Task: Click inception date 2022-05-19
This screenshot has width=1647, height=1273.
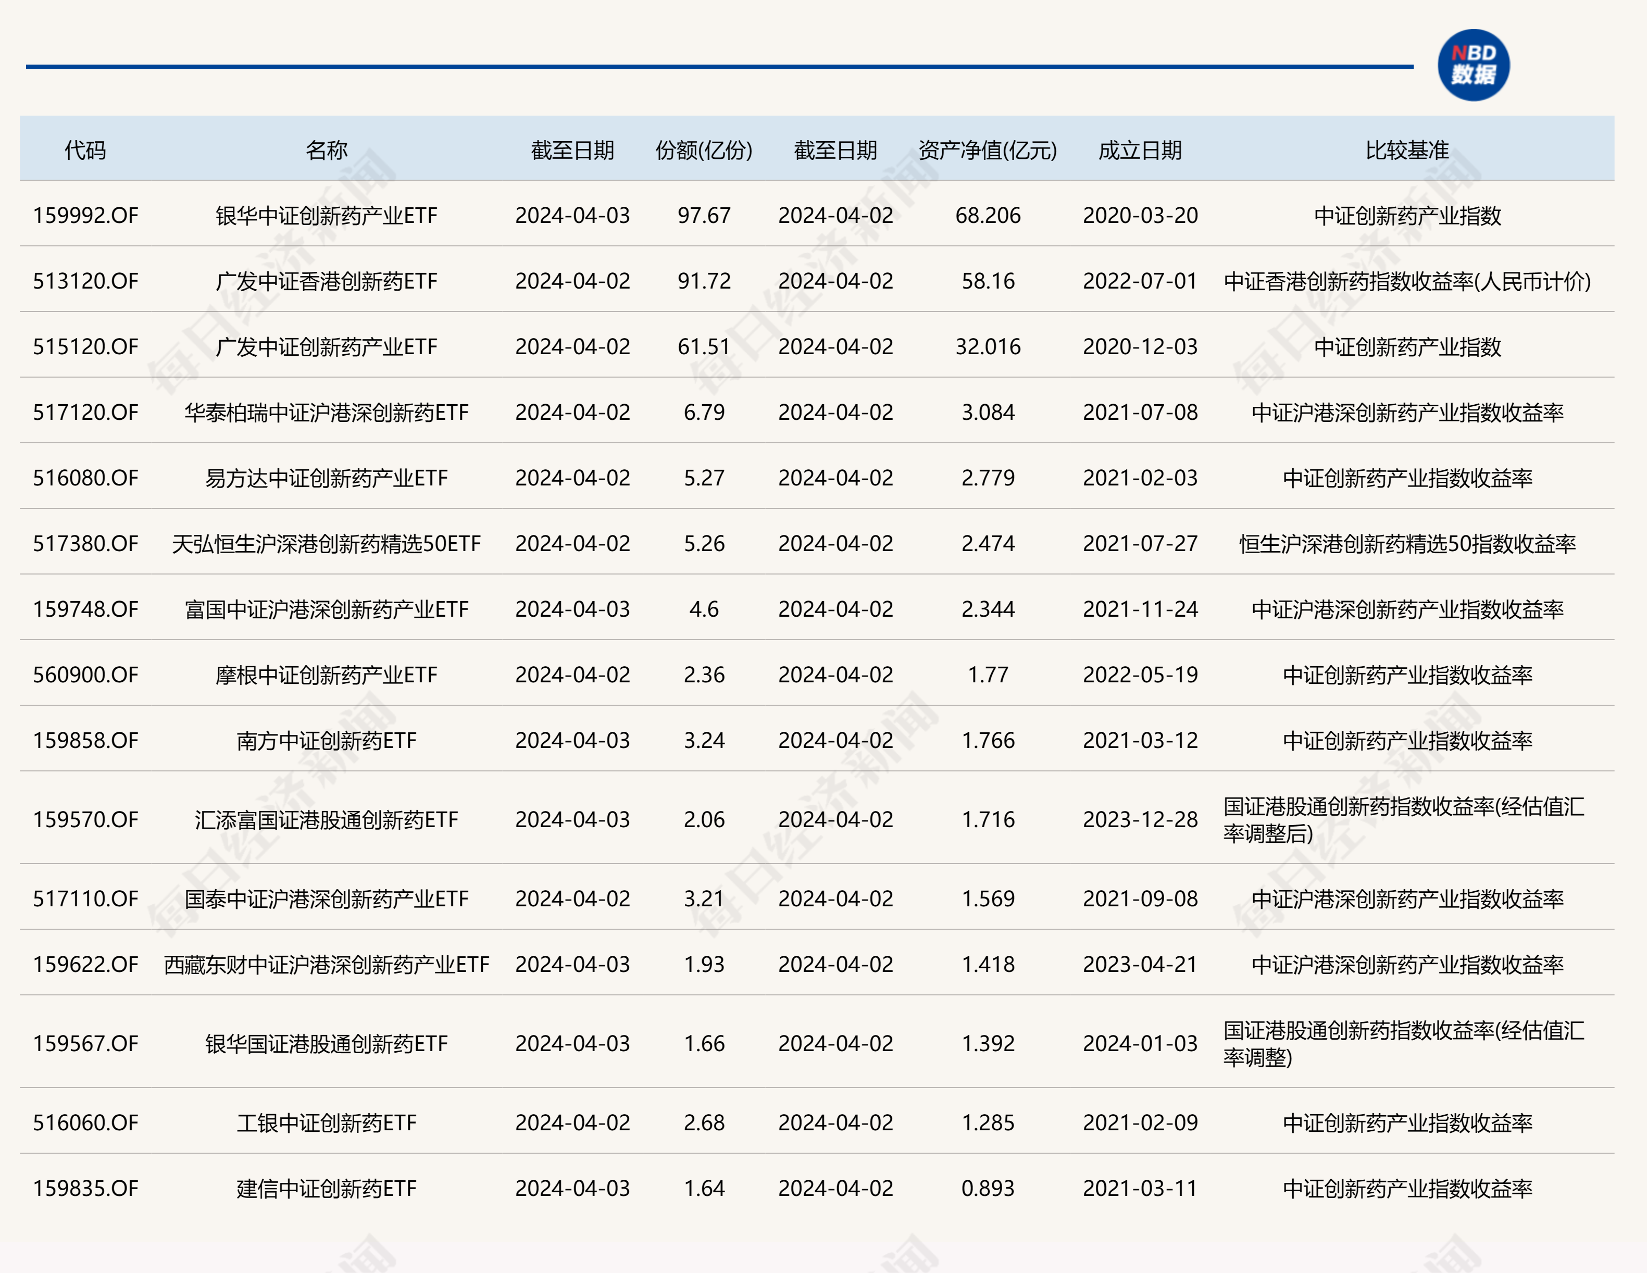Action: coord(1140,675)
